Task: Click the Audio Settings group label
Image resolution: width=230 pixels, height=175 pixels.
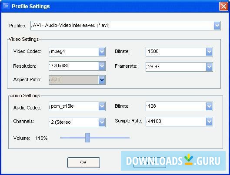Action: (25, 96)
